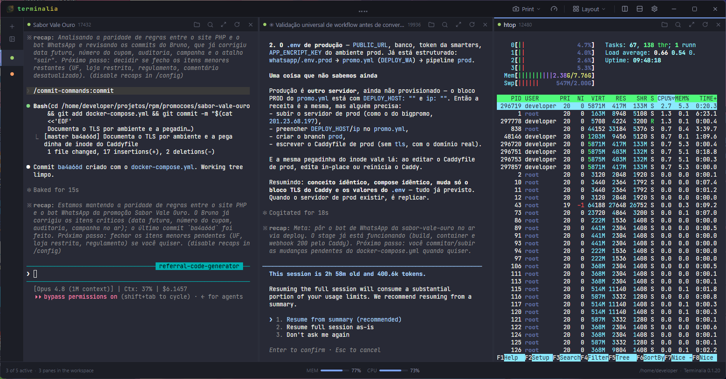Image resolution: width=726 pixels, height=379 pixels.
Task: Click F6 SortBy in htop footer
Action: coord(650,358)
